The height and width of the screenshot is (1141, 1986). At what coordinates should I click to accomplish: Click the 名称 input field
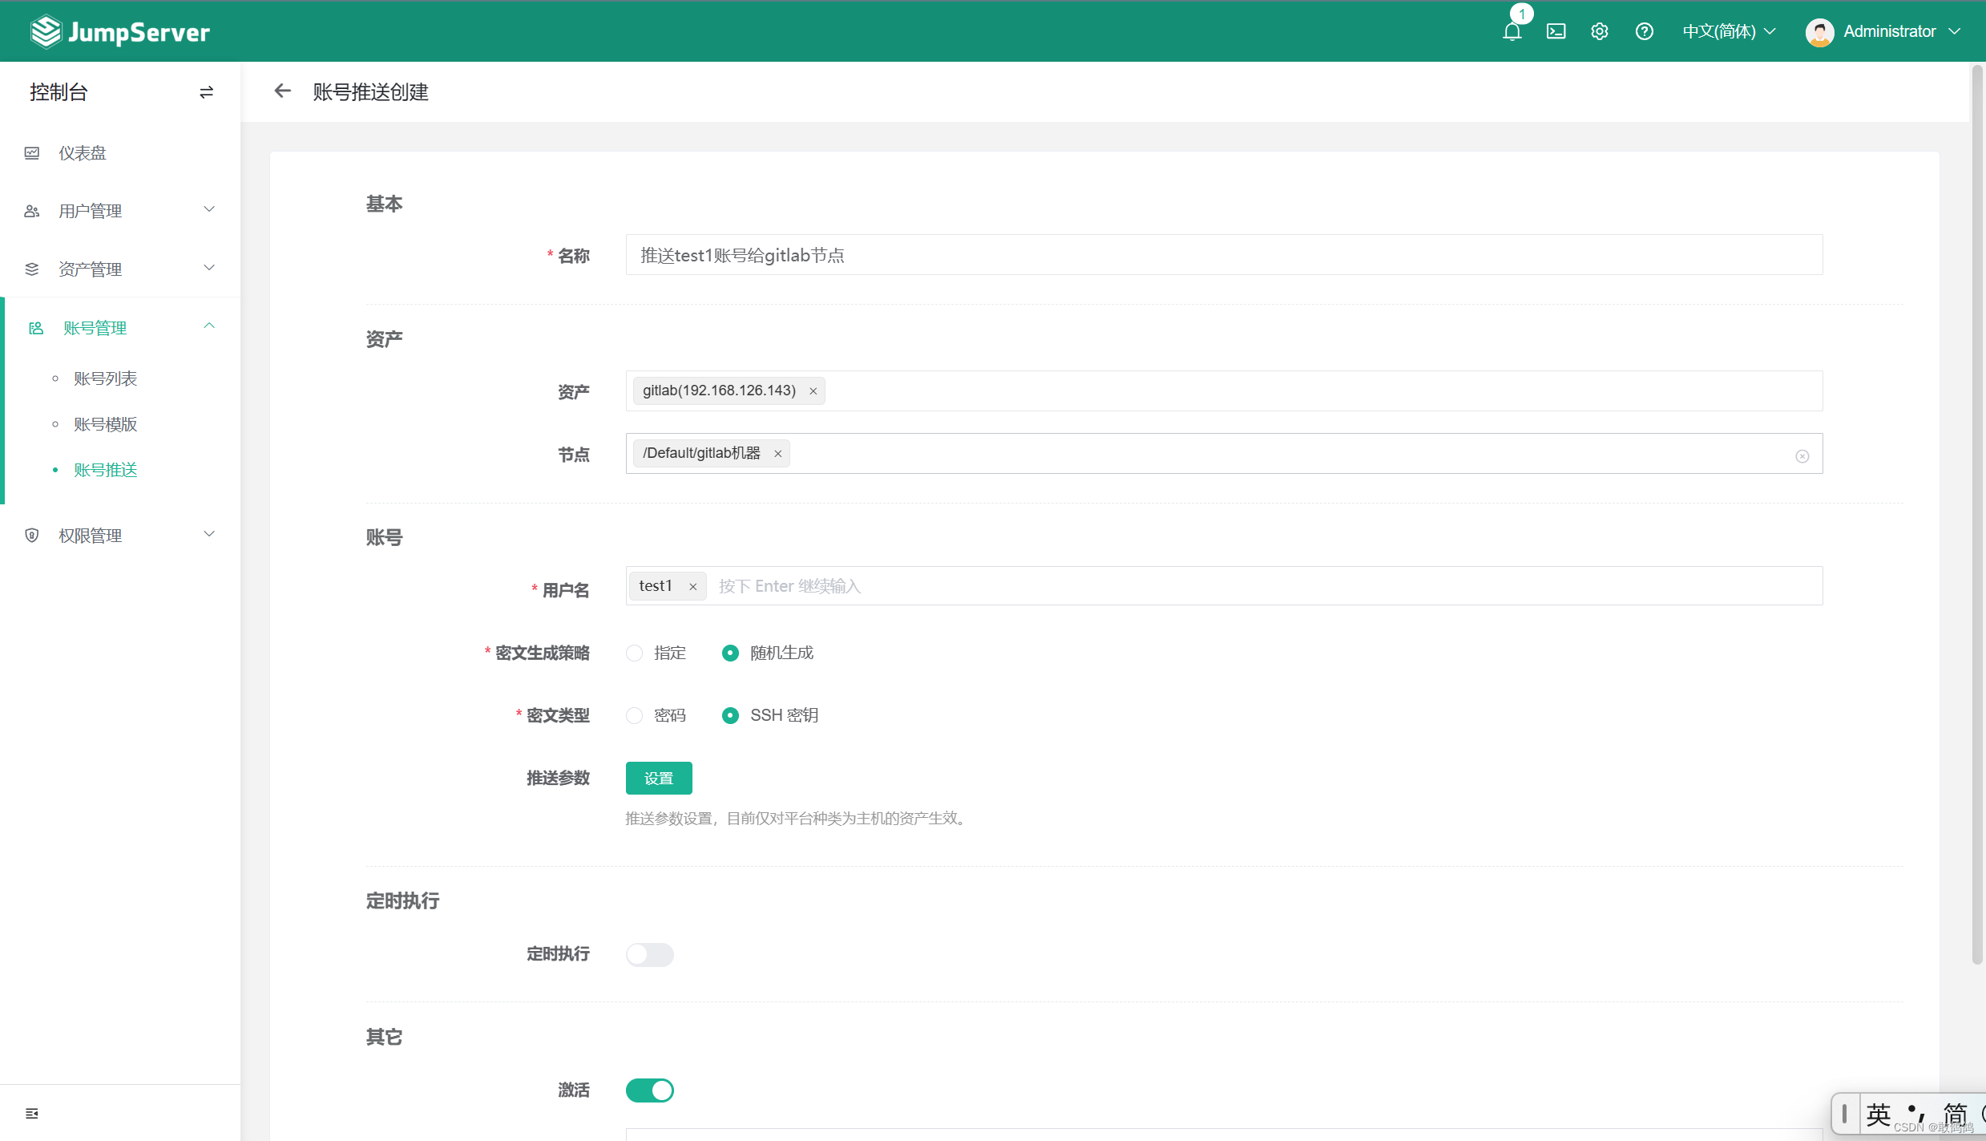[1223, 255]
